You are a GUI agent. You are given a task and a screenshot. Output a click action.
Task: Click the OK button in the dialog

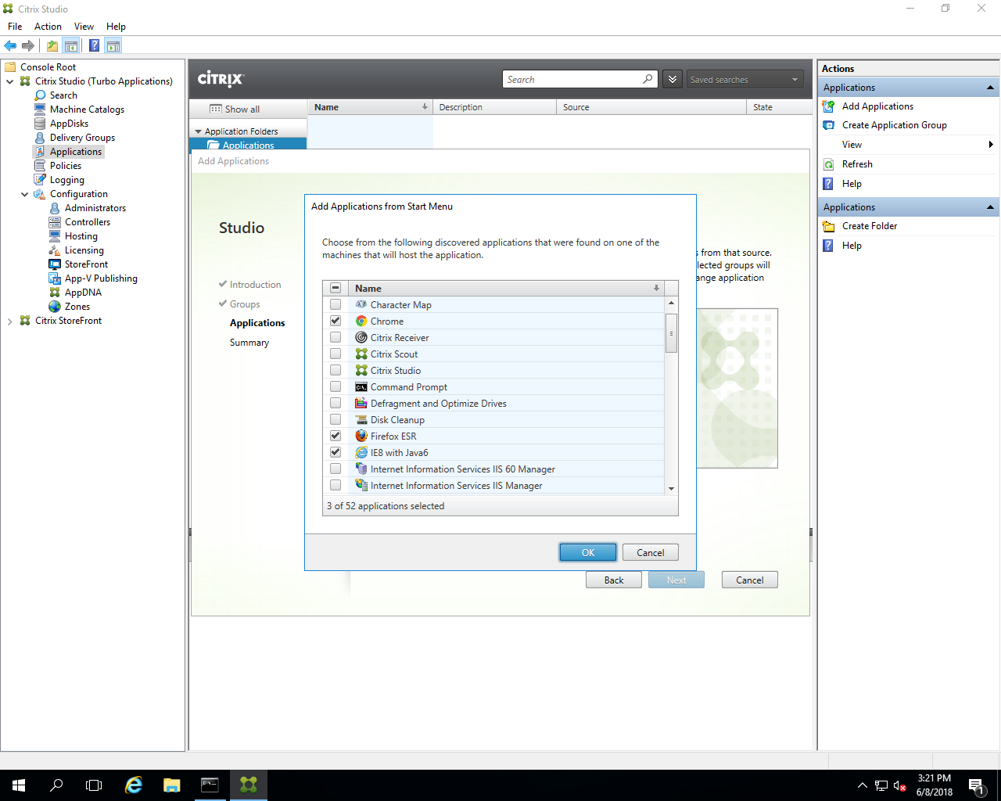(x=587, y=551)
